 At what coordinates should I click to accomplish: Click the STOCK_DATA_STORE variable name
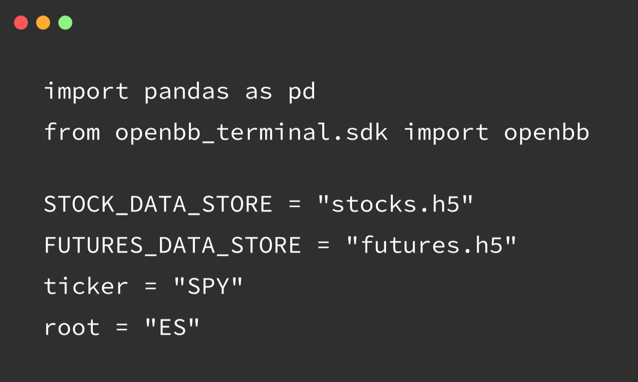coord(158,204)
